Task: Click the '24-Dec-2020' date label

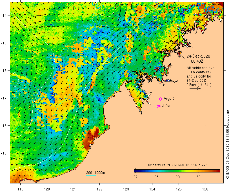Action: coord(198,56)
